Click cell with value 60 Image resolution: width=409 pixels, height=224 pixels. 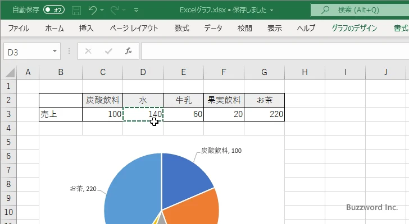coord(183,114)
